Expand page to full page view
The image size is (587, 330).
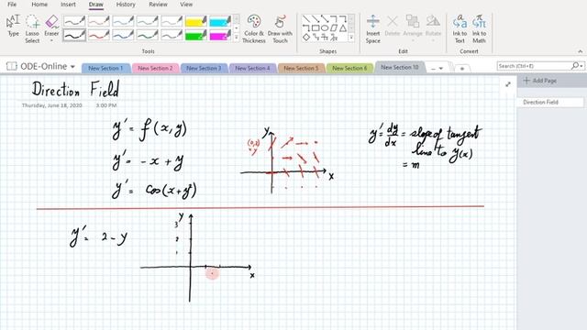coord(508,84)
